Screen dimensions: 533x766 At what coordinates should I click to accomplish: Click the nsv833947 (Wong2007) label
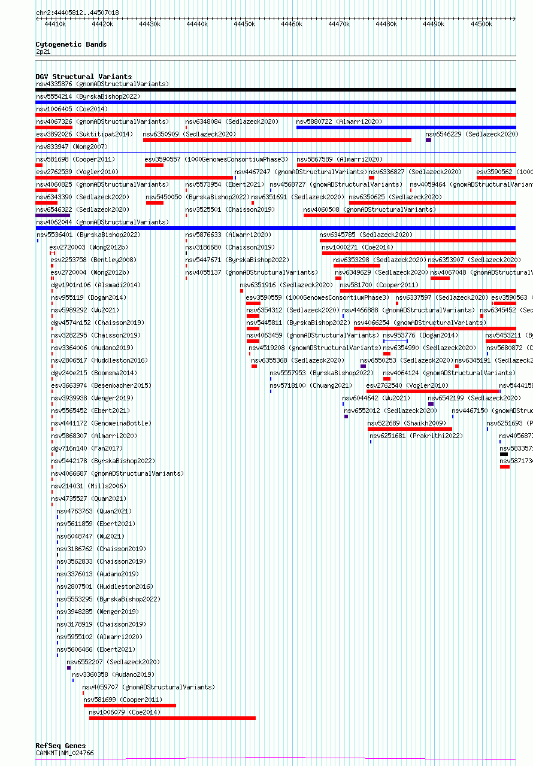(x=71, y=147)
